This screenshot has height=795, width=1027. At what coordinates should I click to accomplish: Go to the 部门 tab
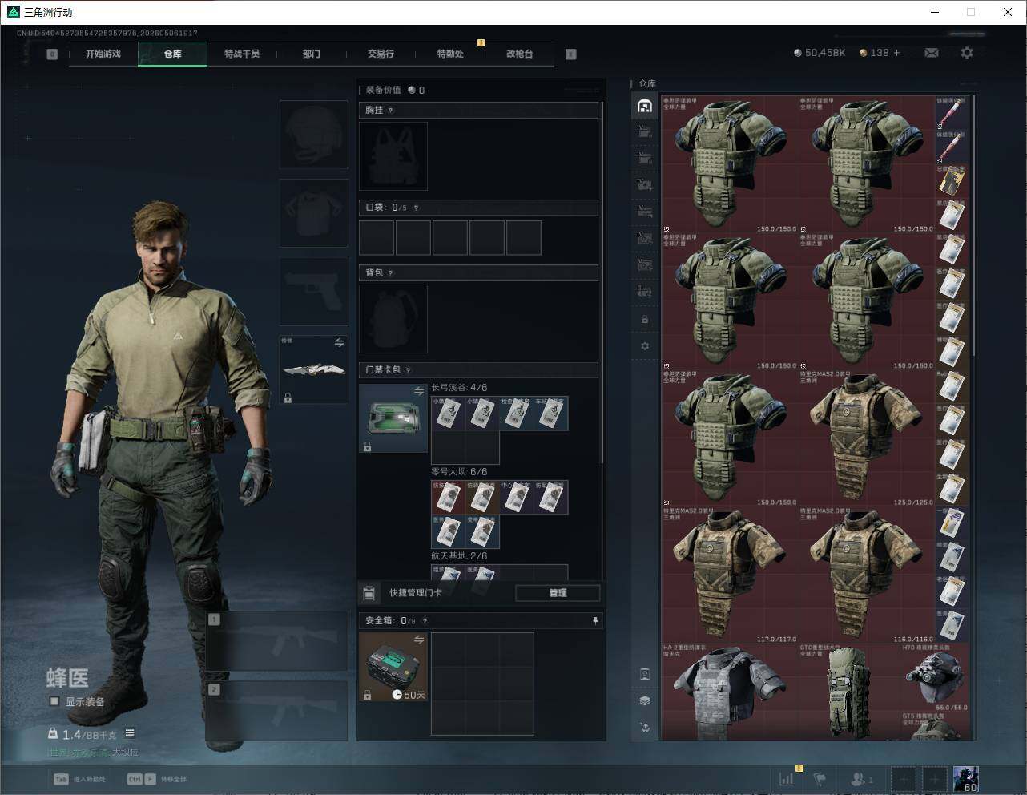(312, 54)
